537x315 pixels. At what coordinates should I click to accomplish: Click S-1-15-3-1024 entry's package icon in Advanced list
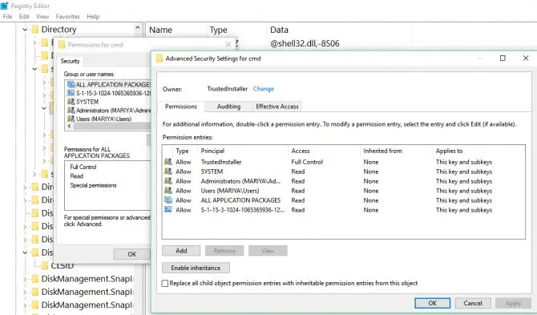pos(168,209)
